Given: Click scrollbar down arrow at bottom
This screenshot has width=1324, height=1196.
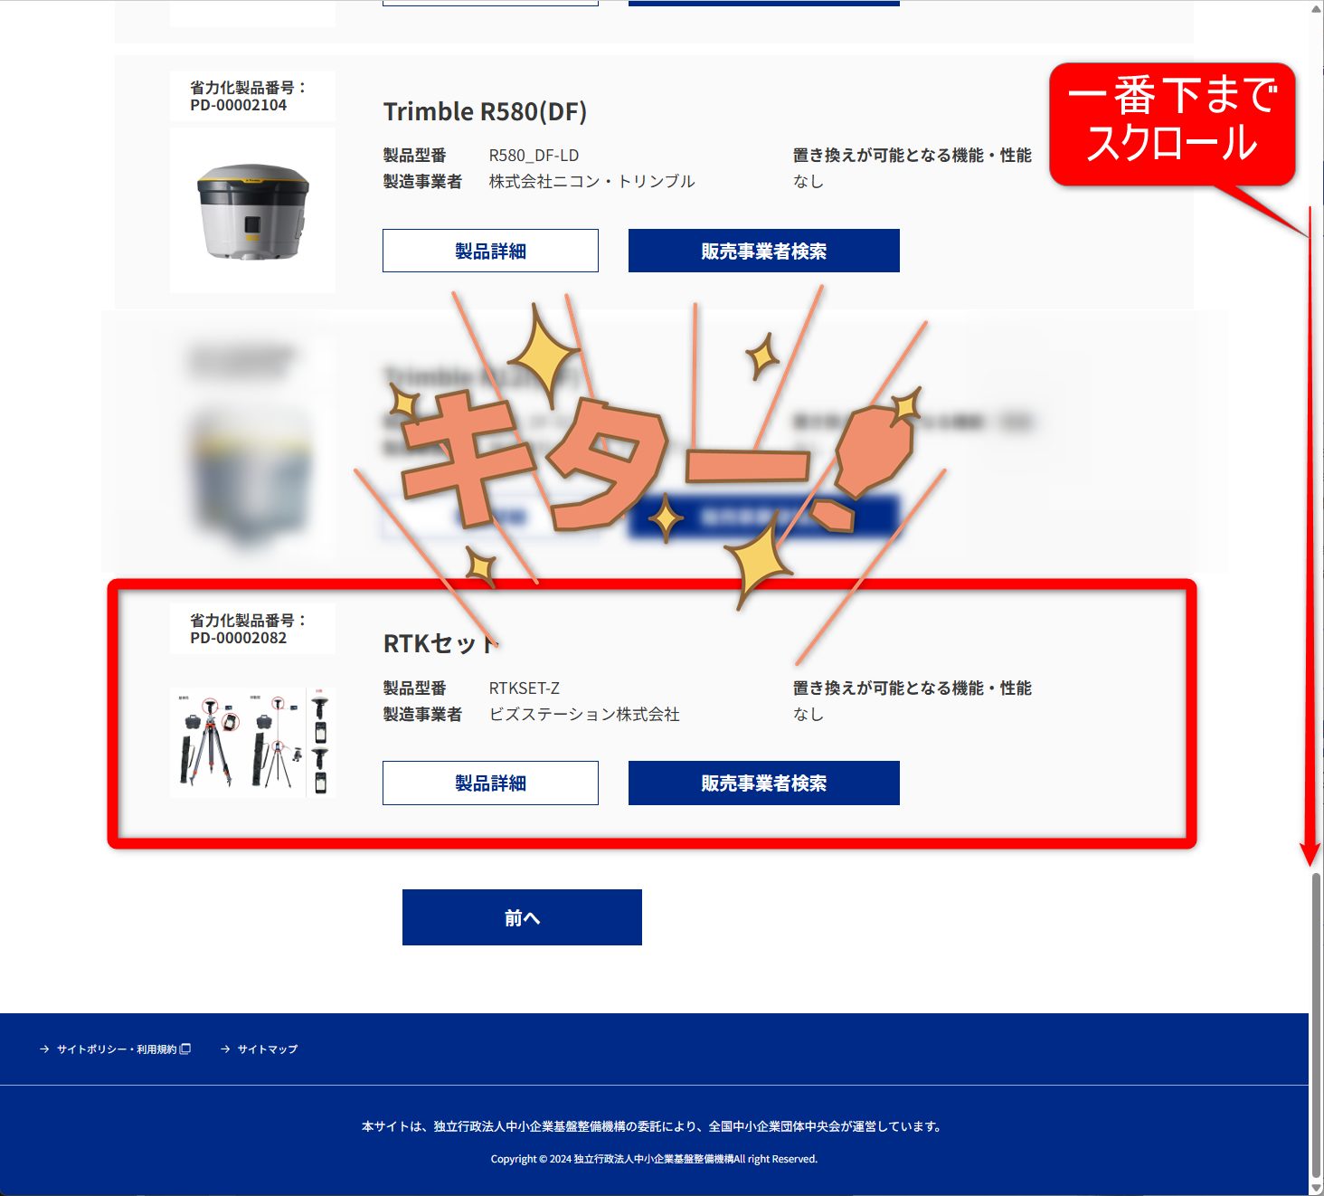Looking at the screenshot, I should click(x=1316, y=1188).
